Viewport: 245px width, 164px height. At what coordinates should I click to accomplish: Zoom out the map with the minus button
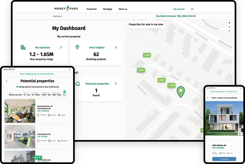pos(229,27)
